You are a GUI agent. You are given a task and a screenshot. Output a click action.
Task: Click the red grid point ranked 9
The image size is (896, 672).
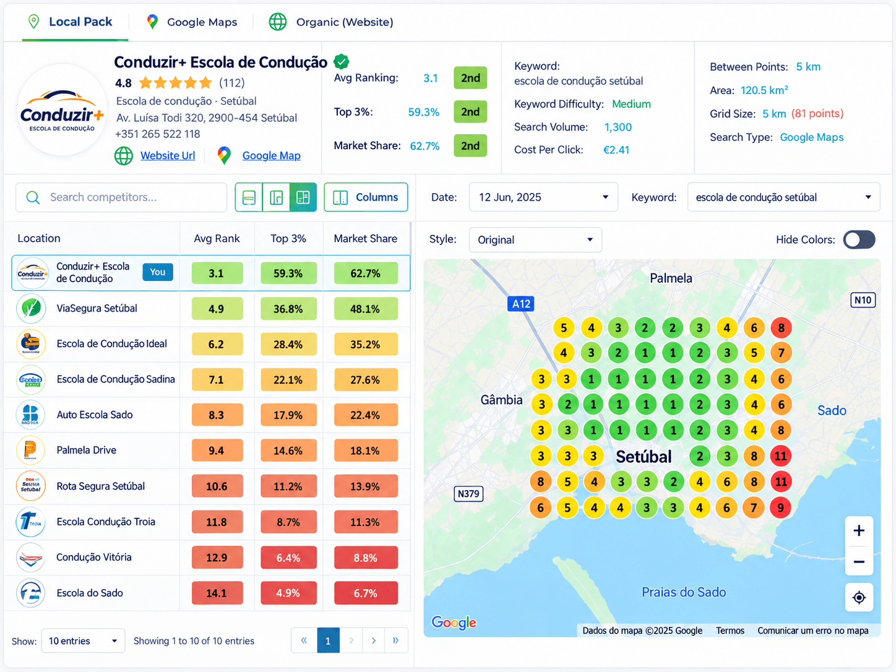[780, 508]
